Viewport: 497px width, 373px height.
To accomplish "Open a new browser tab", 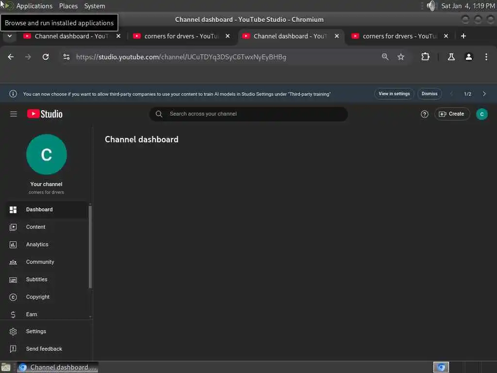I will click(464, 36).
